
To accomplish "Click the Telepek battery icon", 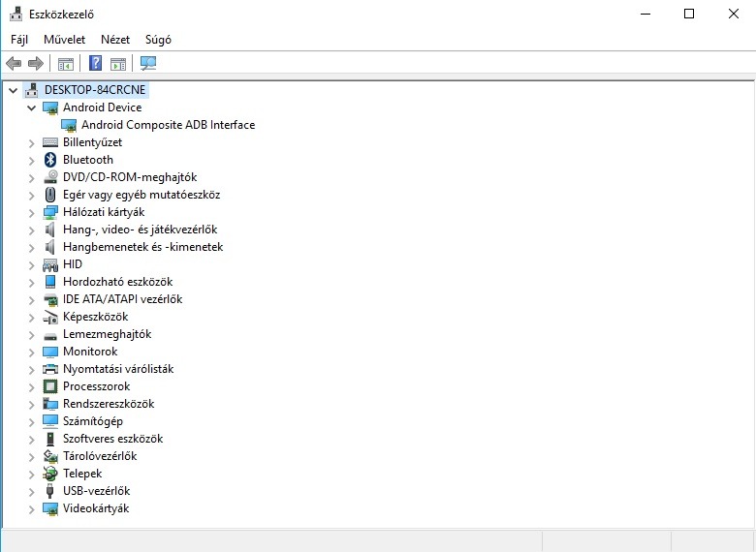I will point(50,474).
